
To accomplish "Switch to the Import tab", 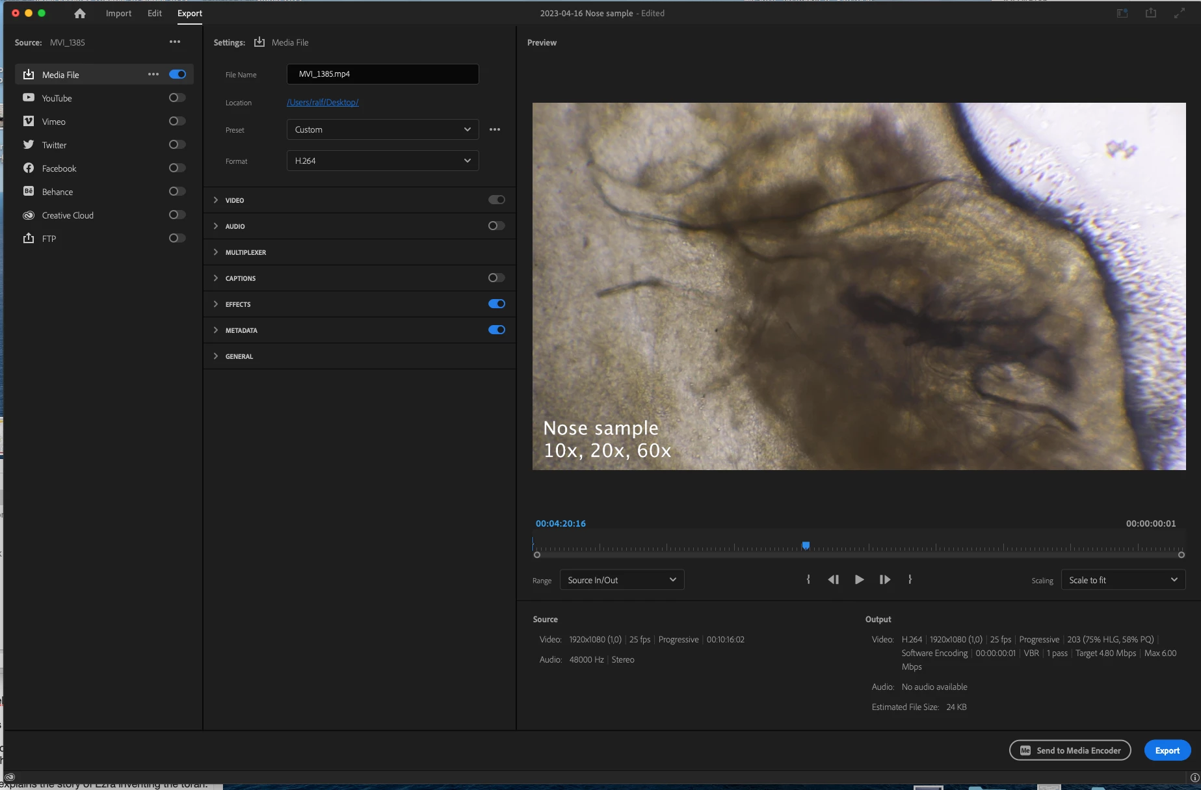I will 118,13.
